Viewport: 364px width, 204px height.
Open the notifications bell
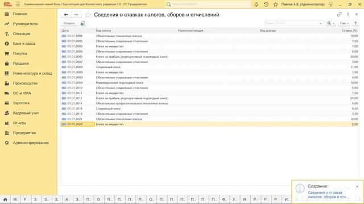click(x=257, y=5)
